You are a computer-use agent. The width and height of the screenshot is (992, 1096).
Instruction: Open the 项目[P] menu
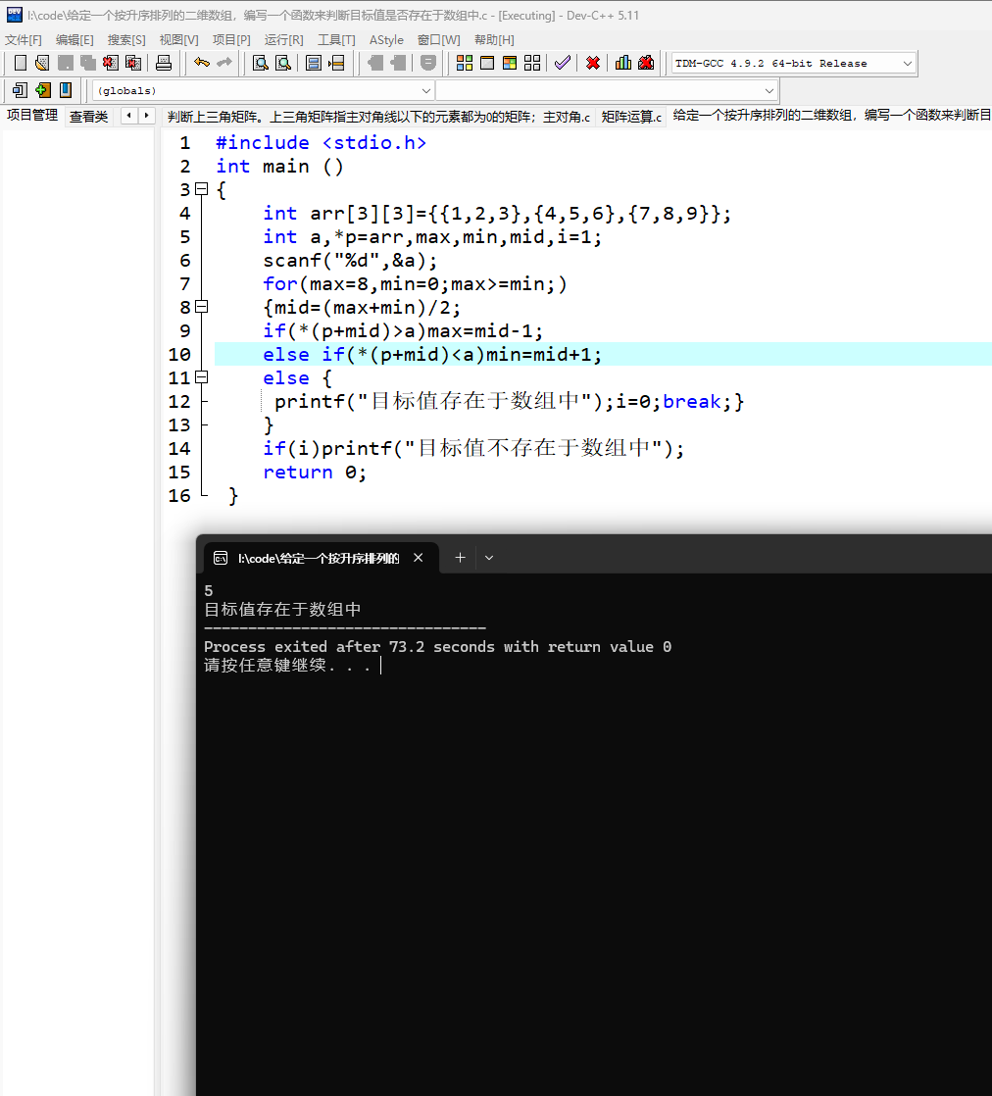pyautogui.click(x=231, y=40)
